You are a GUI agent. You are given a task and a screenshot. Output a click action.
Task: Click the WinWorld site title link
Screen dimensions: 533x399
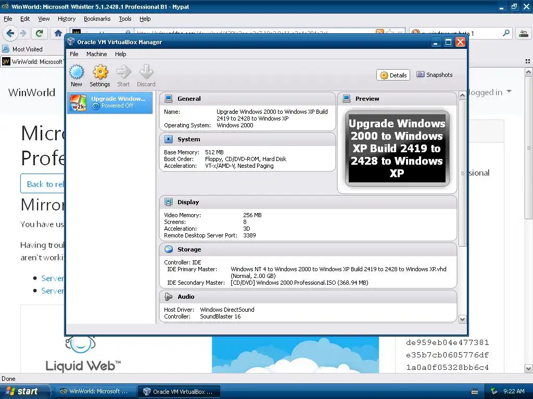[x=32, y=92]
